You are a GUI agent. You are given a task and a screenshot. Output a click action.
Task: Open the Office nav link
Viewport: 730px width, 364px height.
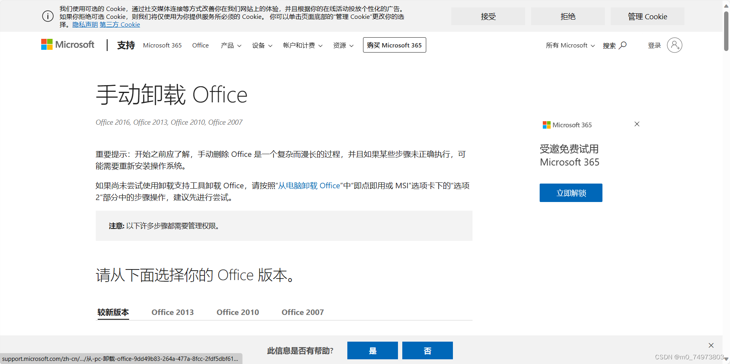[201, 45]
